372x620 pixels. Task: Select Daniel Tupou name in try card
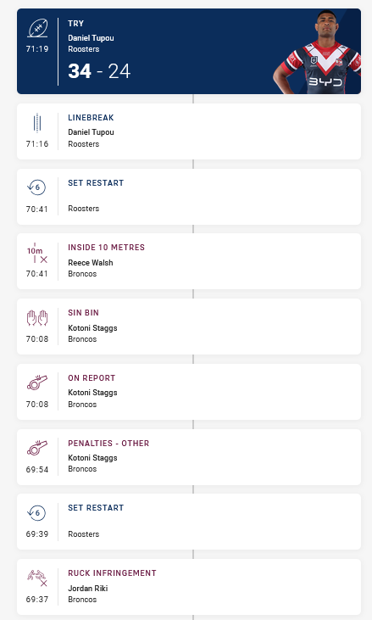point(91,38)
